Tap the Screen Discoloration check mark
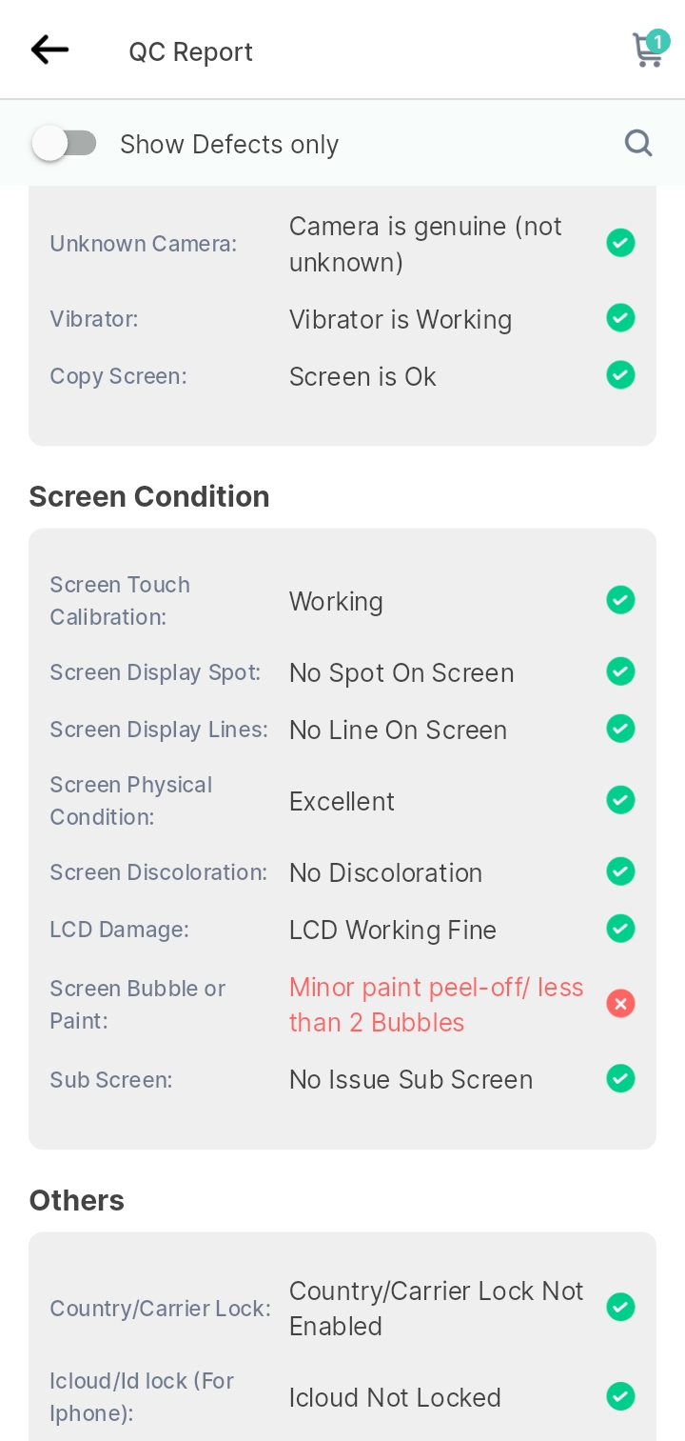The width and height of the screenshot is (685, 1441). 620,871
